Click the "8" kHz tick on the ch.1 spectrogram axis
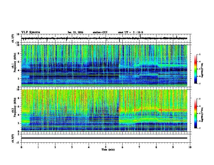Image resolution: width=214 pixels, height=165 pixels. [x=19, y=53]
